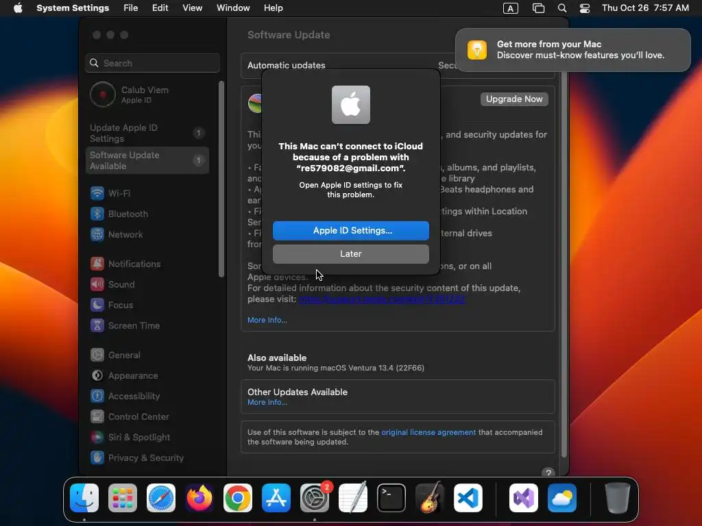
Task: Click the input source icon in menu bar
Action: 510,8
